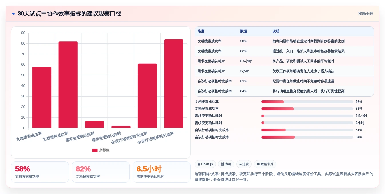Click the footer note starting 这张图将“效率”拆成
385x194 pixels.
click(284, 177)
